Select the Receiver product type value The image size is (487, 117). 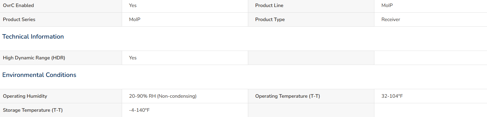coord(391,19)
